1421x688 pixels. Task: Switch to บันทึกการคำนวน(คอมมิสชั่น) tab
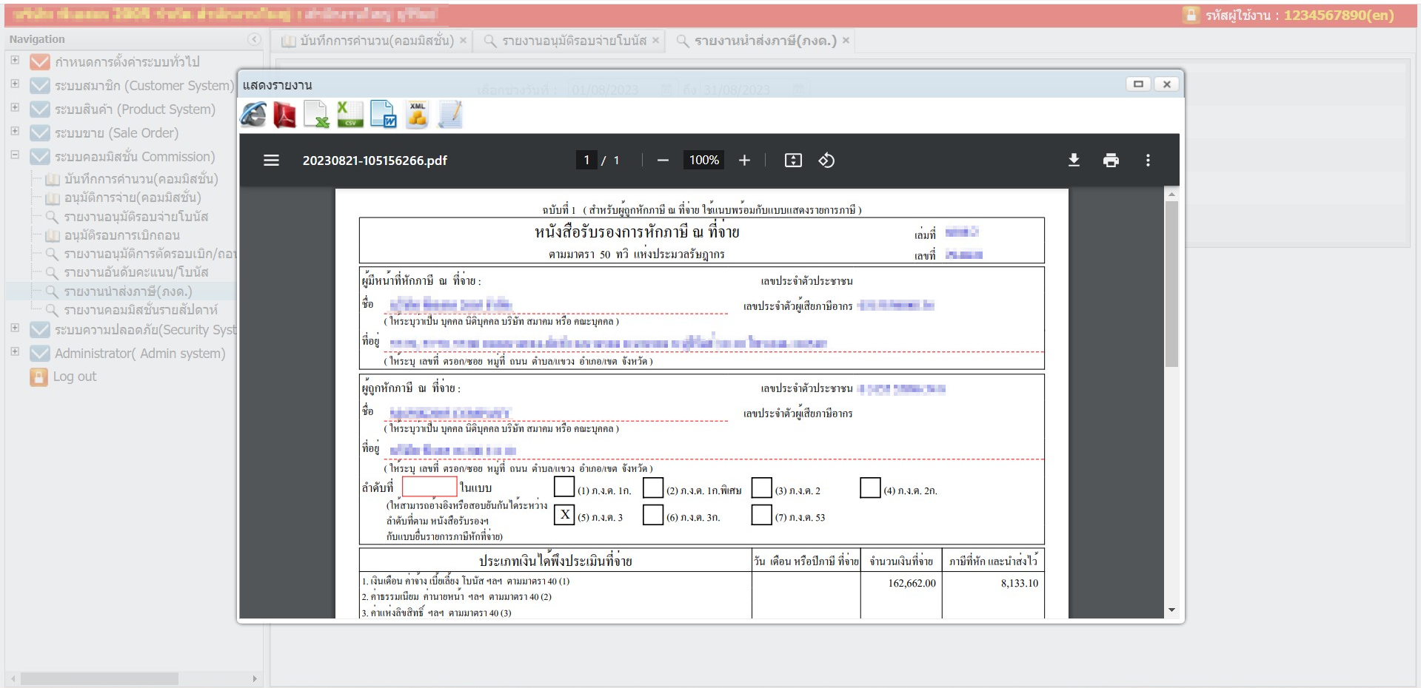point(376,41)
